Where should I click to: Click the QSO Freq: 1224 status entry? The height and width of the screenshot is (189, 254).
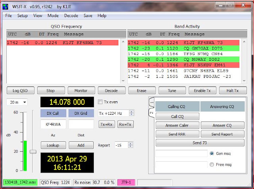(x=55, y=182)
